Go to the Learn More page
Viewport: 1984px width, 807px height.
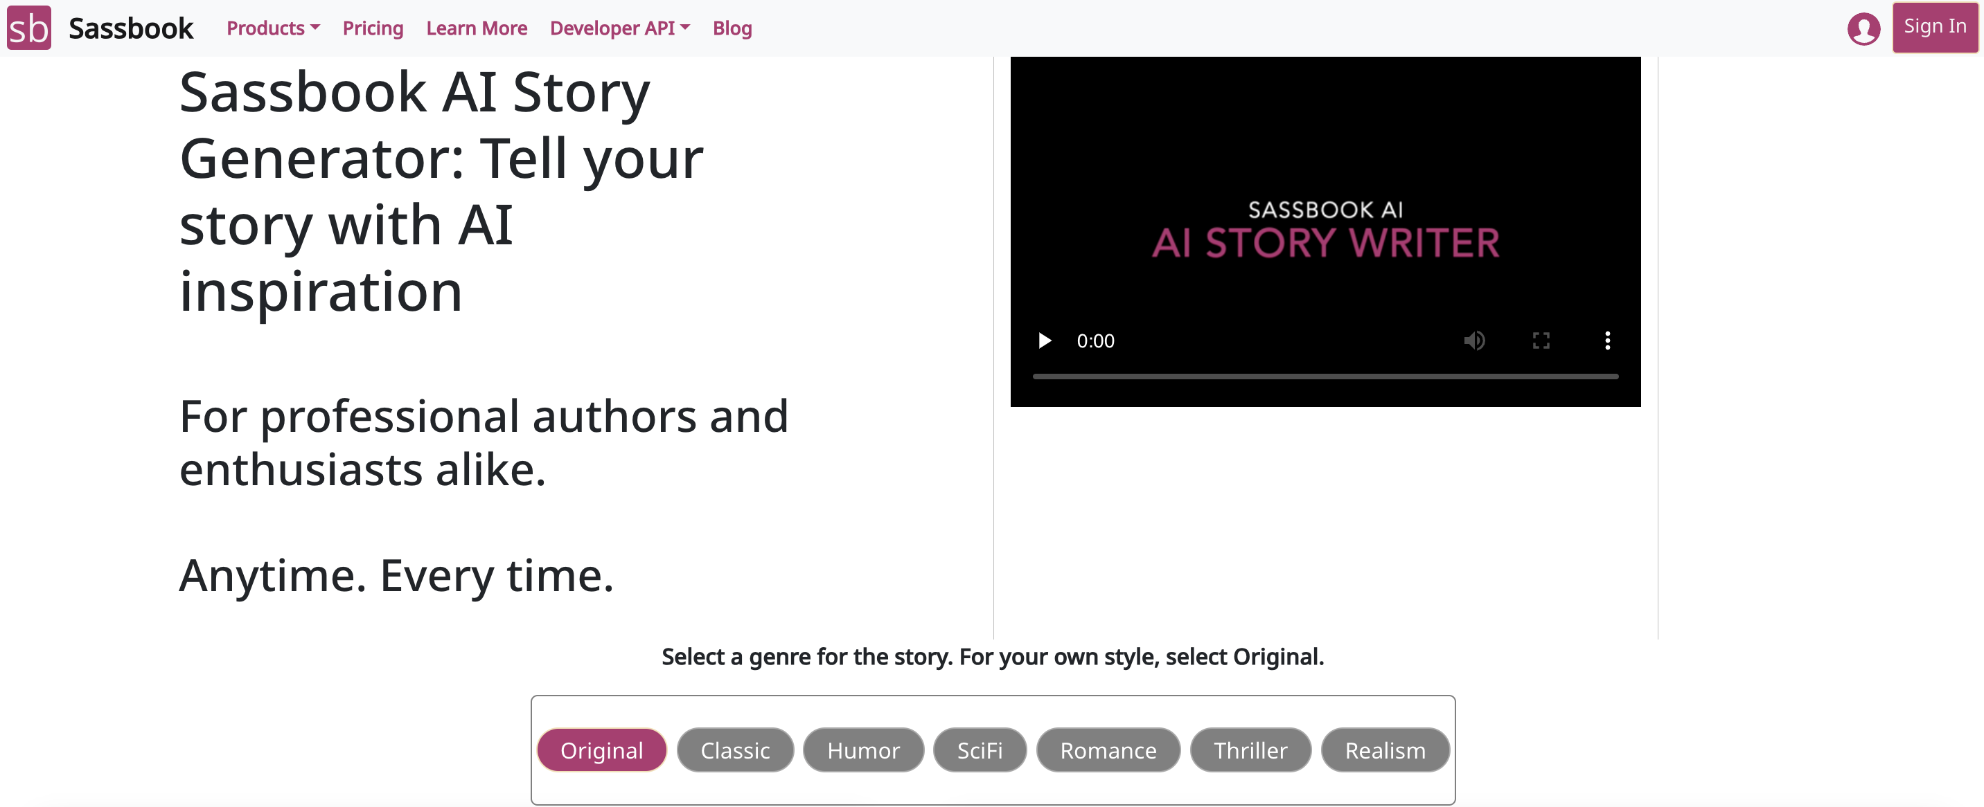point(477,28)
